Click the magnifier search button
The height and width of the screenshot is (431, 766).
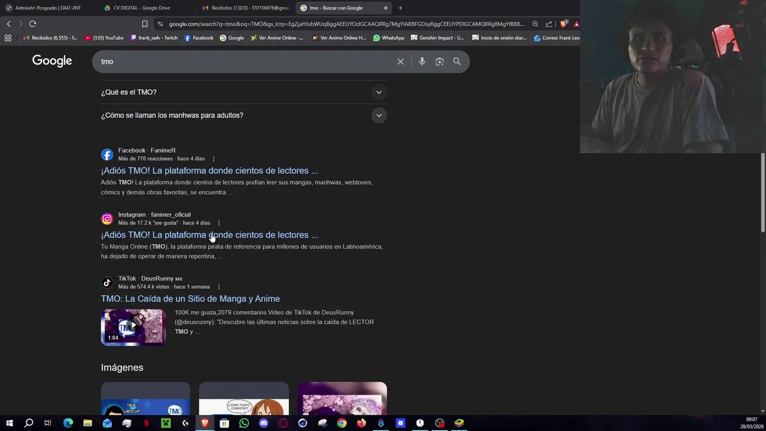pyautogui.click(x=457, y=62)
